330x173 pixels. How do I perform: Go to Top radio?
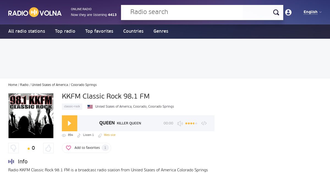tap(65, 31)
